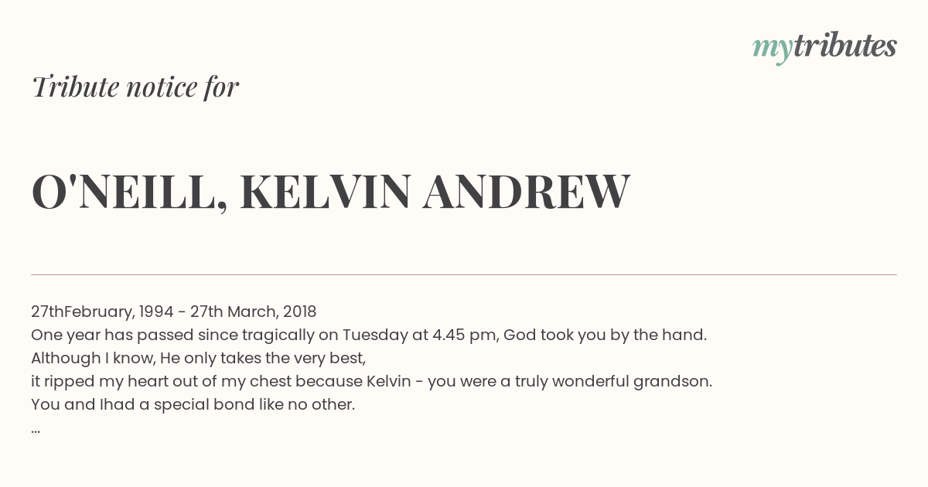
Task: Click the surname "O'NEILL," in the title
Action: click(x=130, y=193)
